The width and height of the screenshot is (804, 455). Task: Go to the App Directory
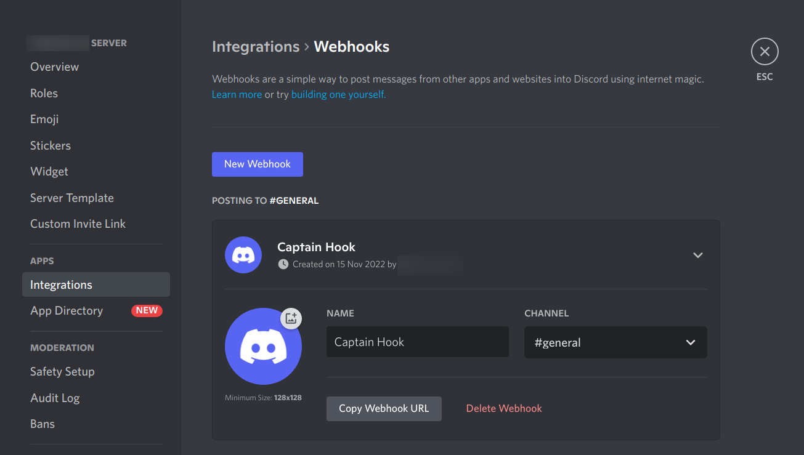tap(66, 310)
